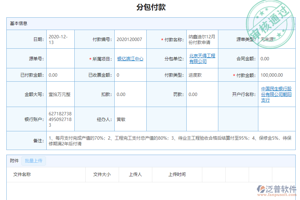Click the 上传人 column header
The width and height of the screenshot is (300, 200).
click(135, 174)
